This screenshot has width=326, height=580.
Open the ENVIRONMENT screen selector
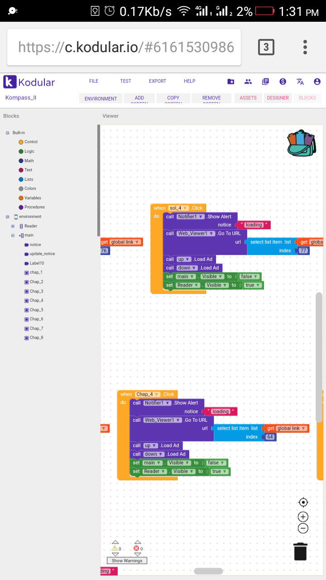[101, 98]
